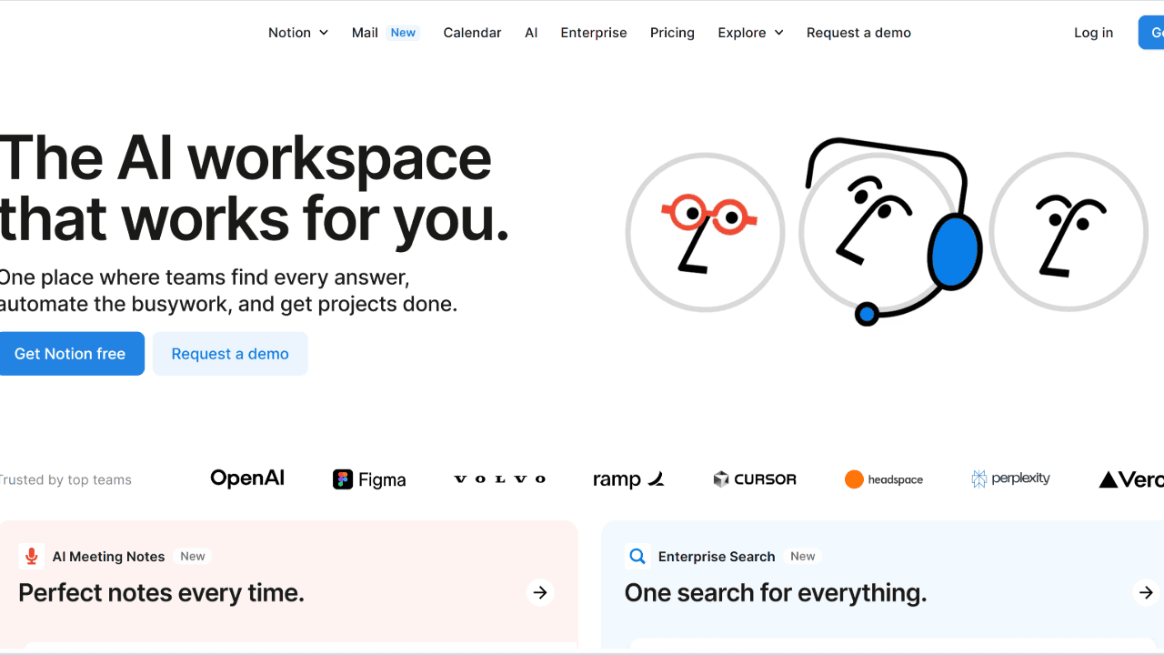
Task: Click the Log in link
Action: [x=1093, y=33]
